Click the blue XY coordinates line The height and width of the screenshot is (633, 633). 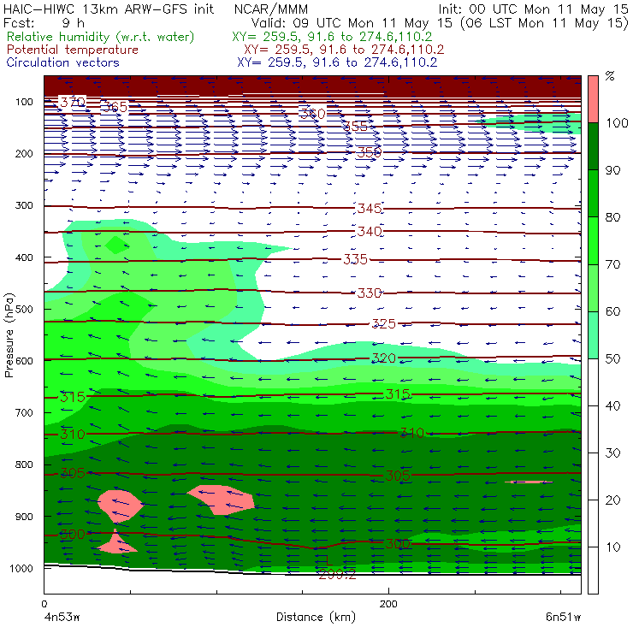pyautogui.click(x=337, y=62)
